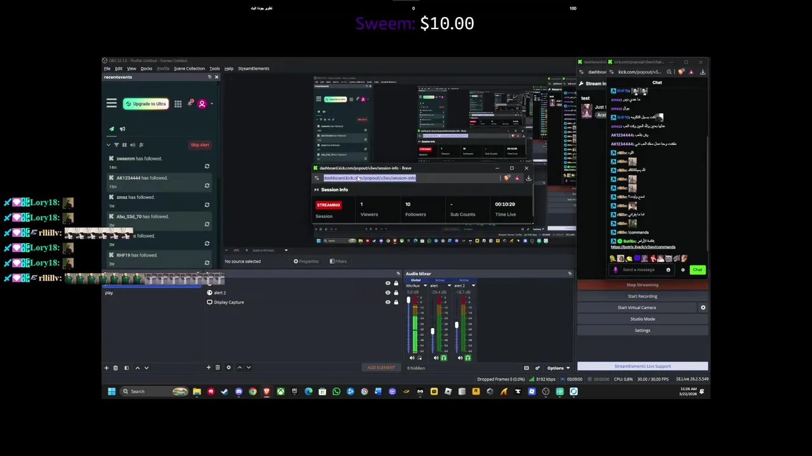
Task: Adjust the Mic/Aux volume fader
Action: (x=409, y=300)
